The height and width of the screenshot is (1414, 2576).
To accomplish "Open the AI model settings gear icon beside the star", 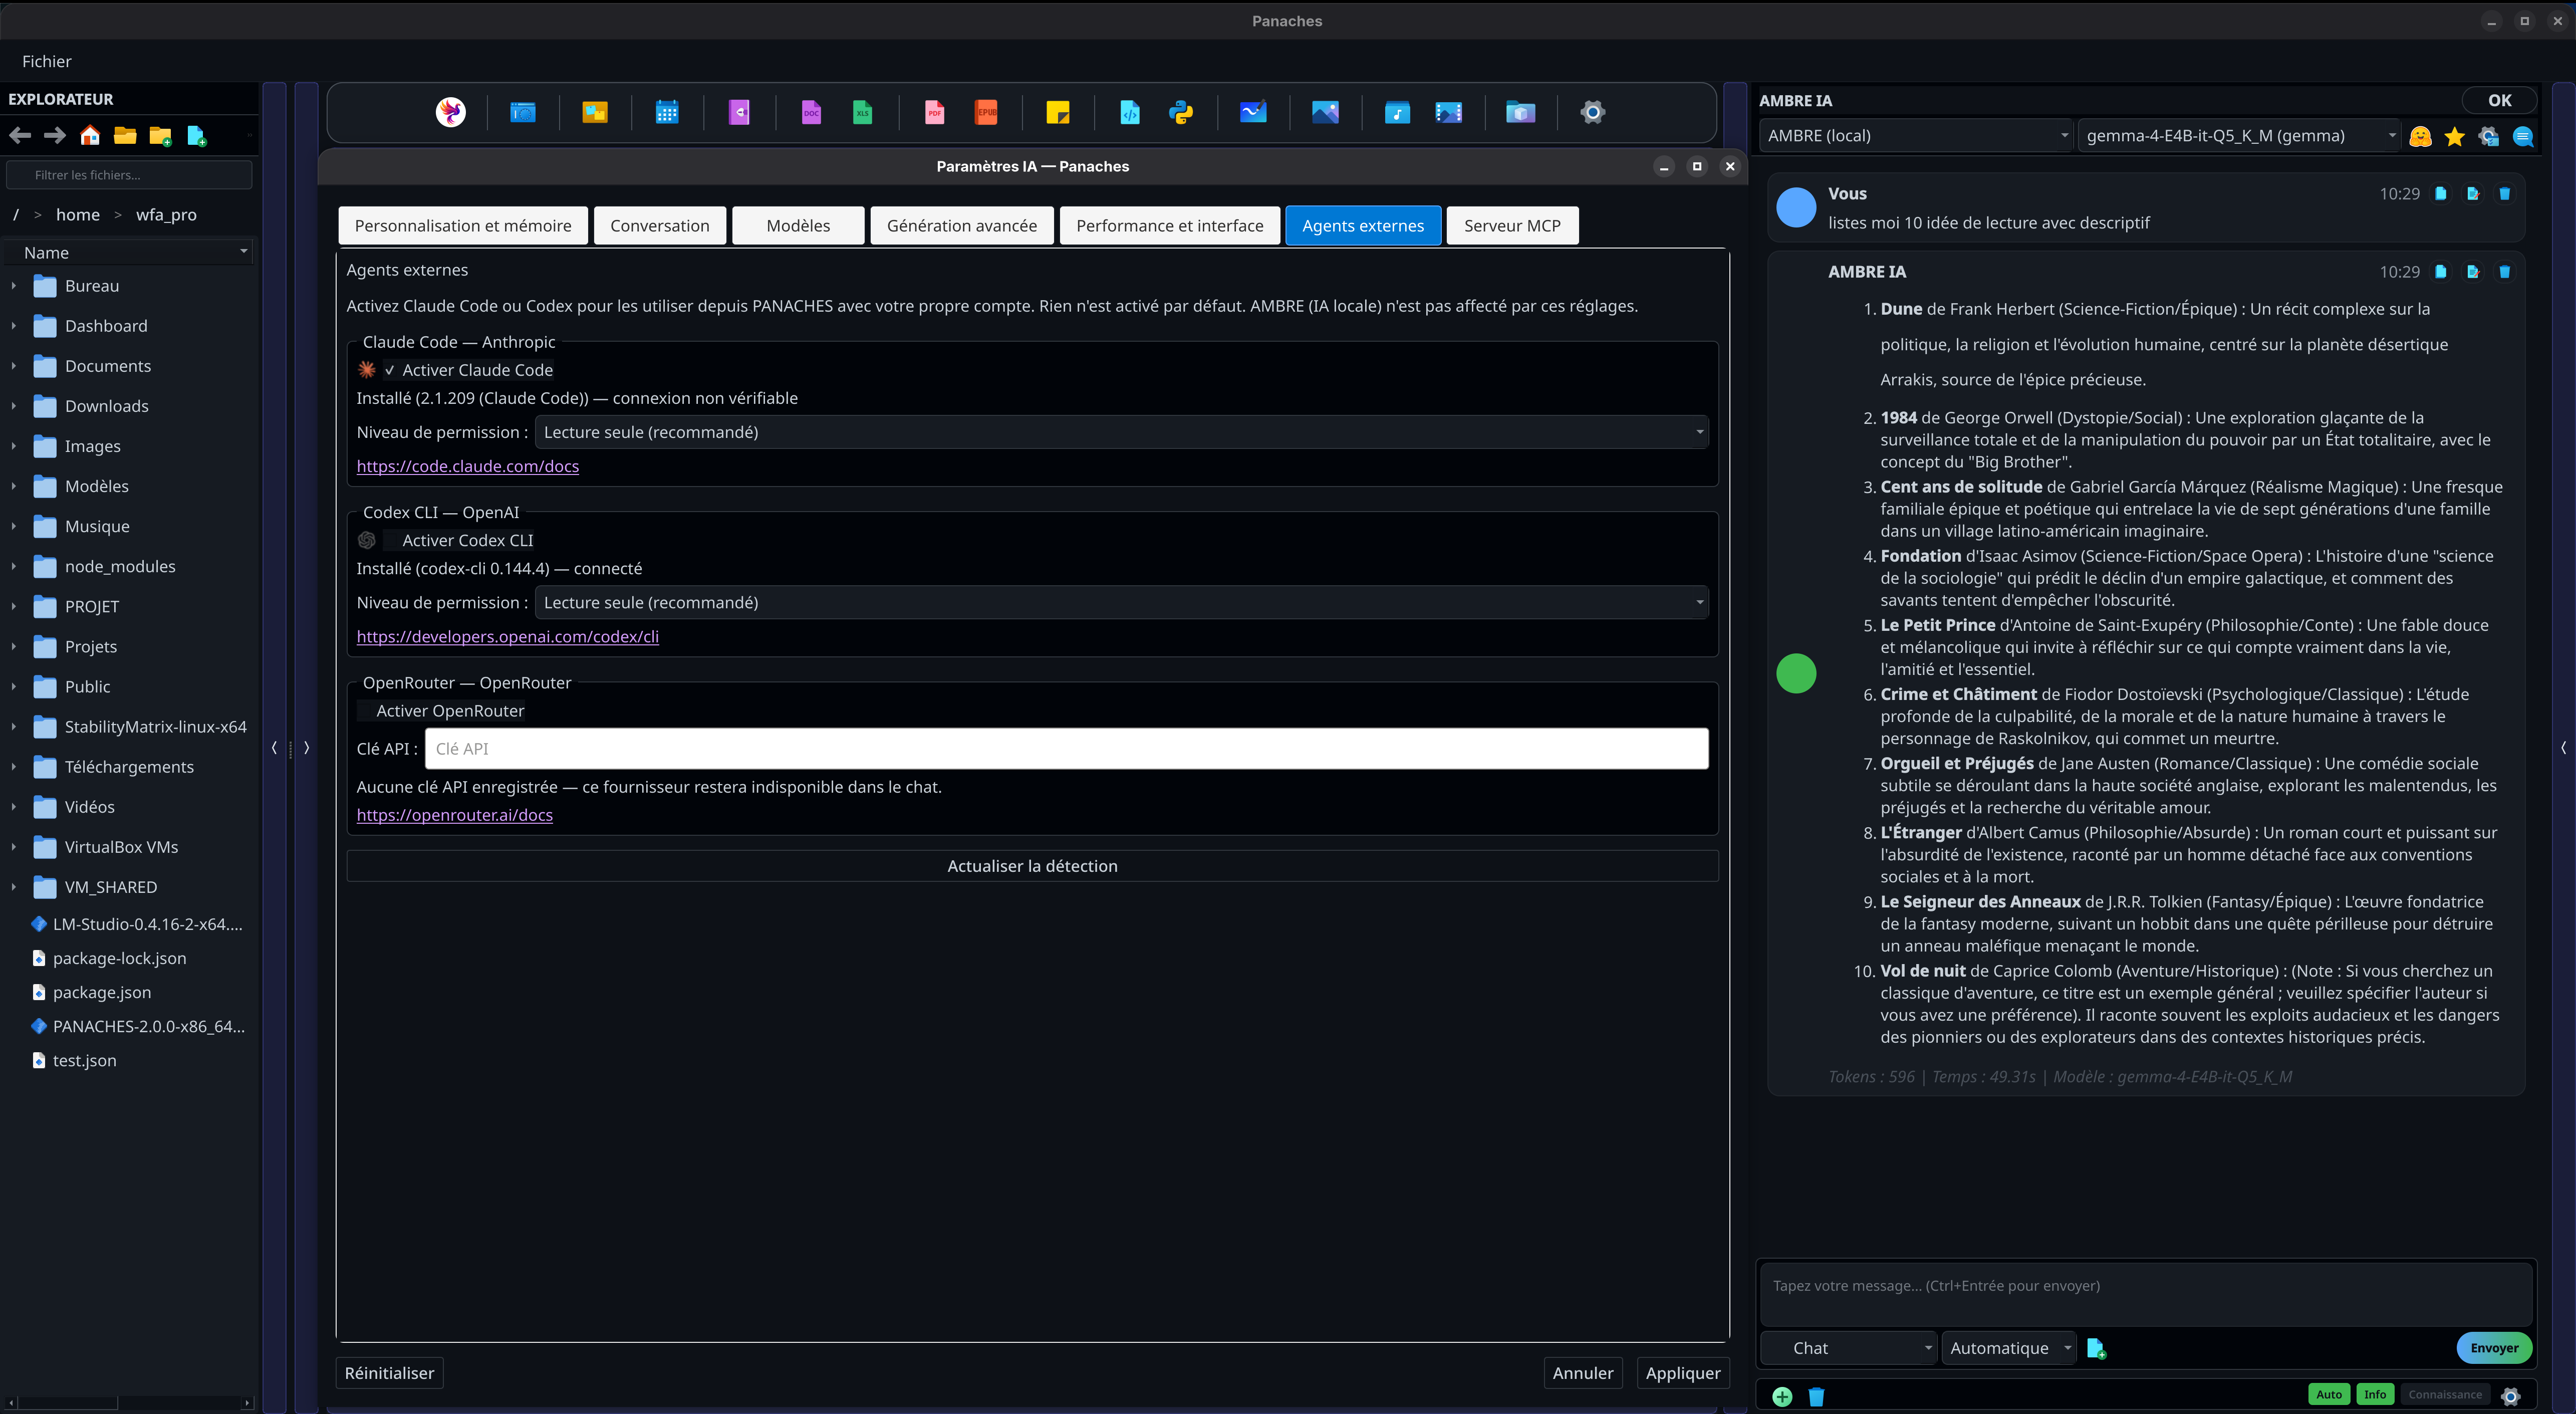I will pos(2489,136).
